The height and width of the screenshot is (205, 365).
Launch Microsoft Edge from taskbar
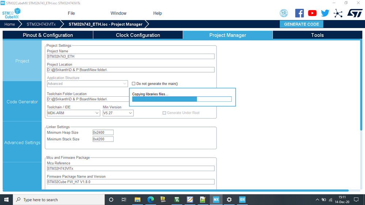(151, 200)
